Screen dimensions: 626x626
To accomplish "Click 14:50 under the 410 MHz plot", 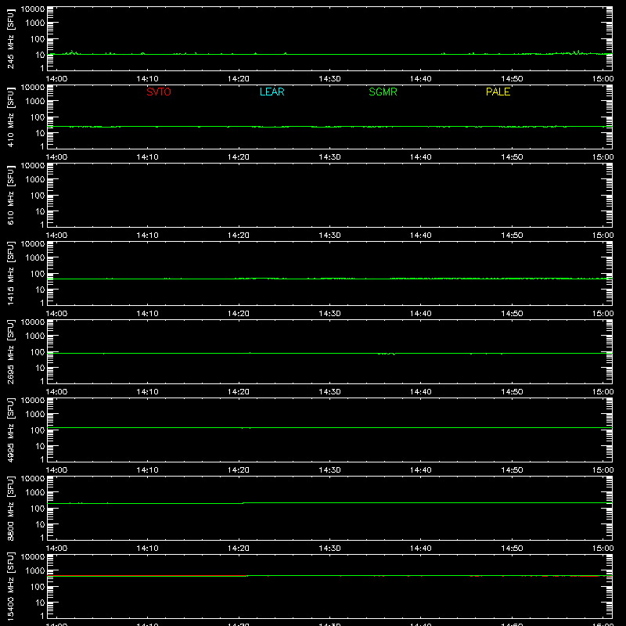I will point(512,157).
